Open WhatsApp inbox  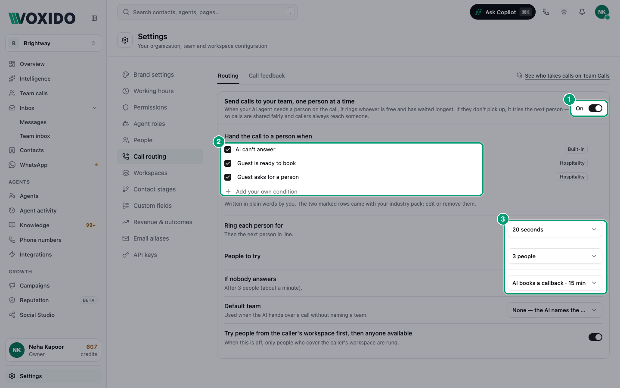pos(53,165)
